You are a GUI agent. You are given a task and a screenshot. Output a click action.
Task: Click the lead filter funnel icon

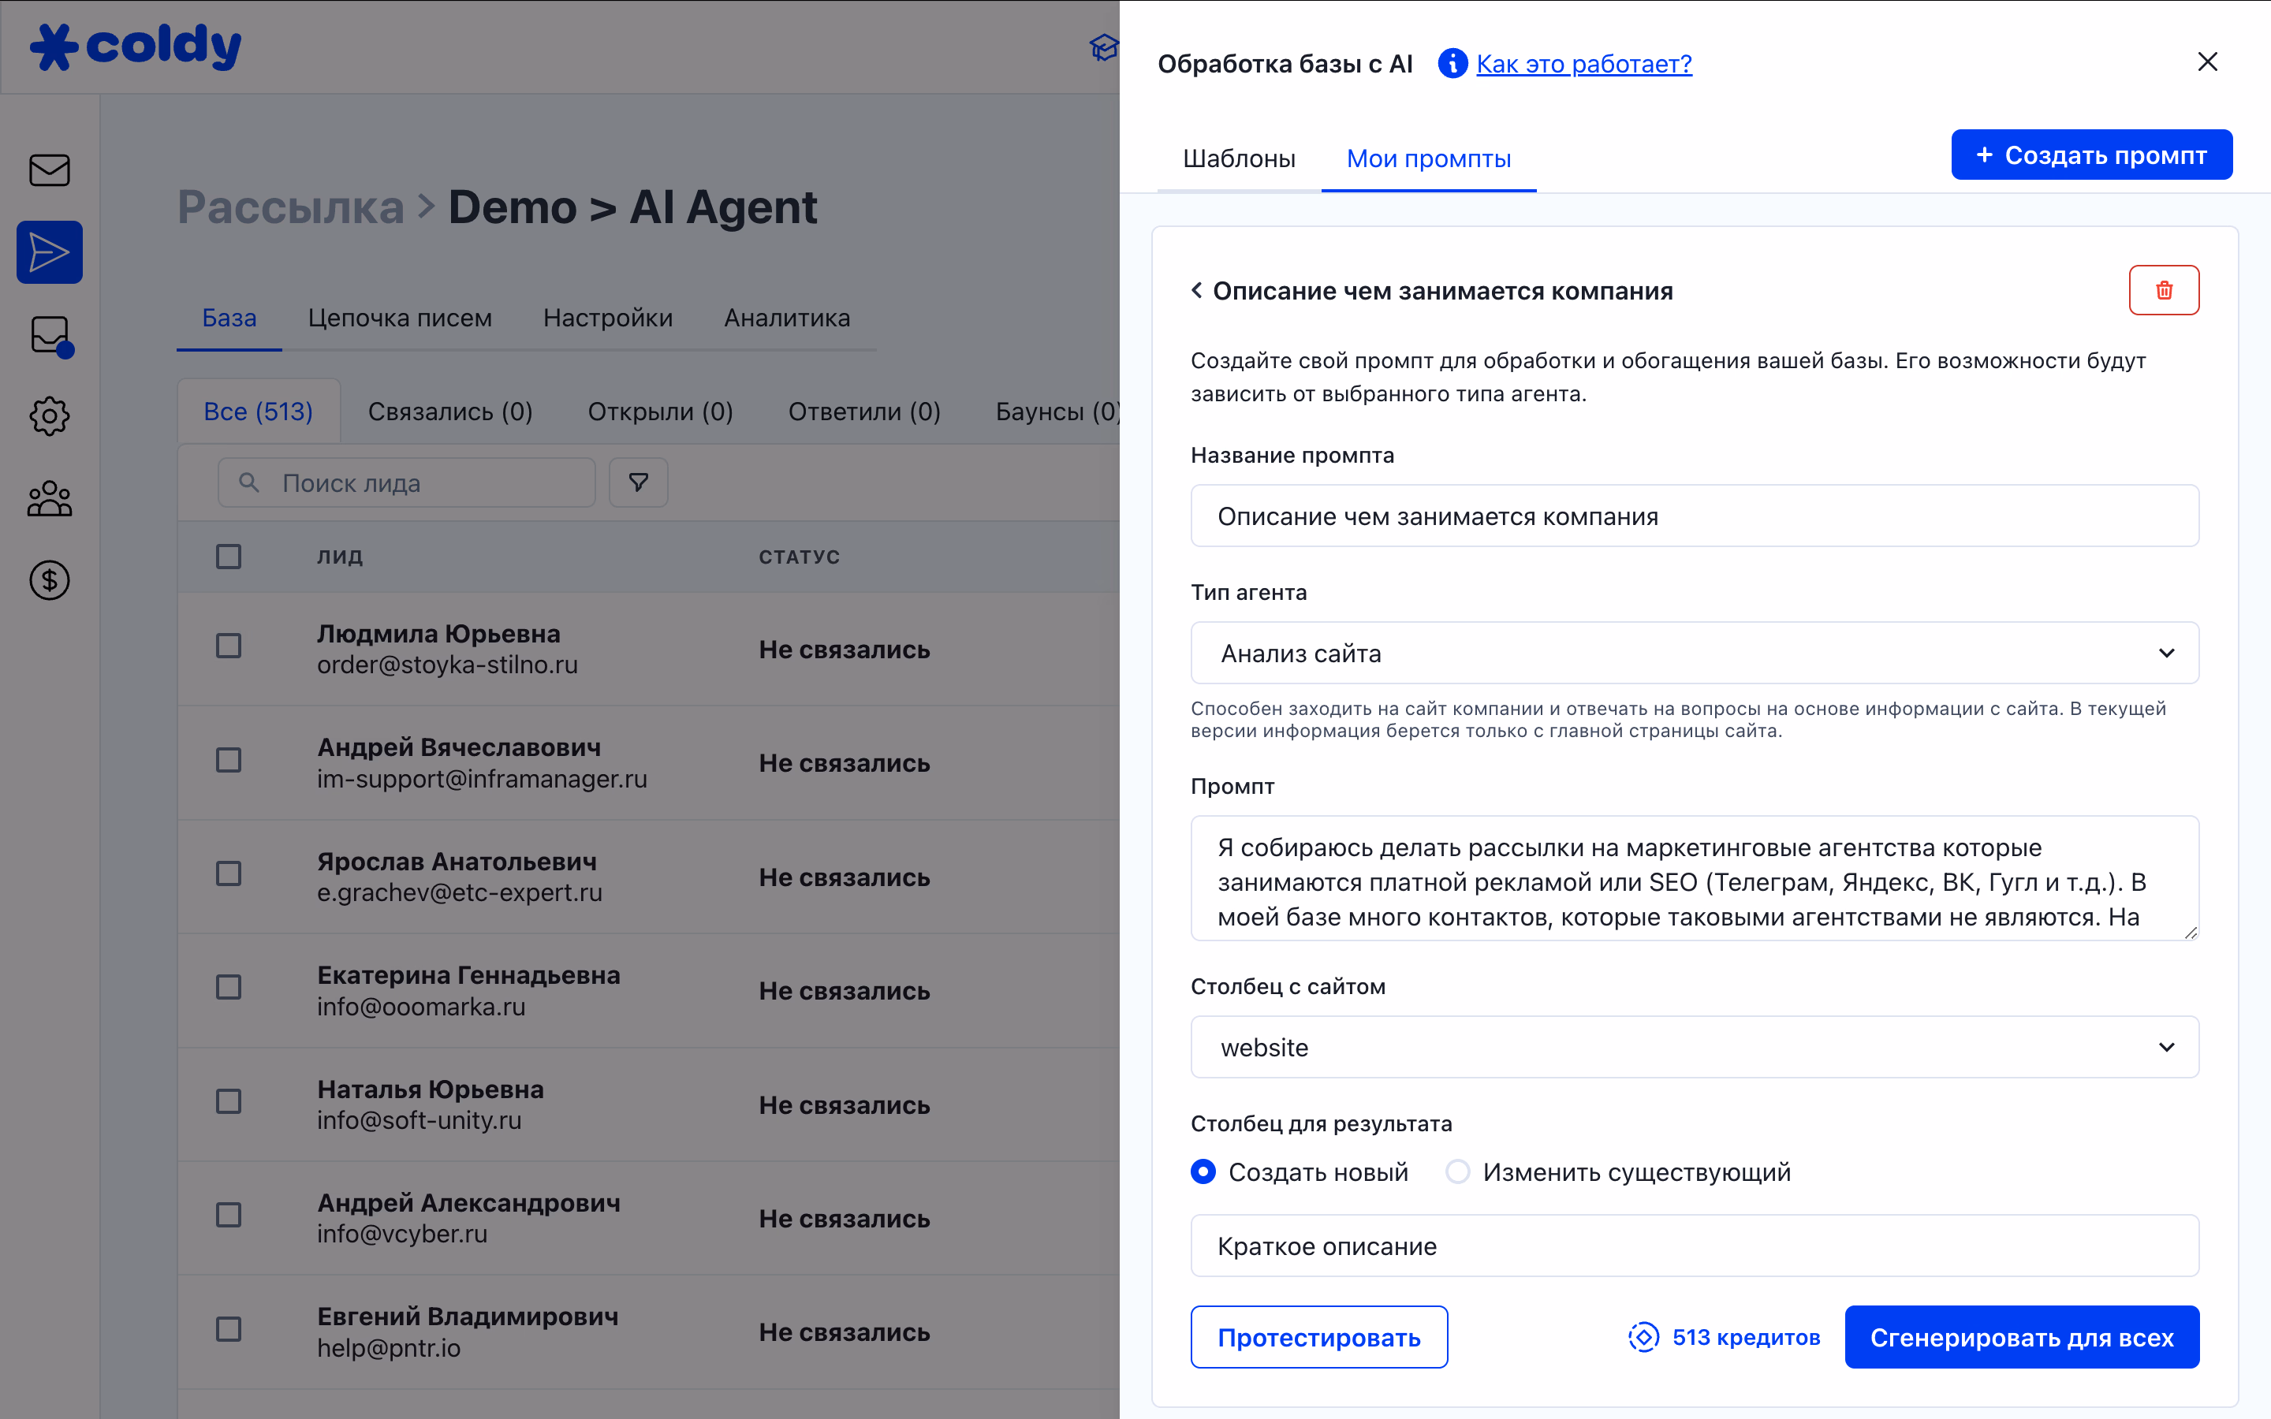tap(638, 482)
